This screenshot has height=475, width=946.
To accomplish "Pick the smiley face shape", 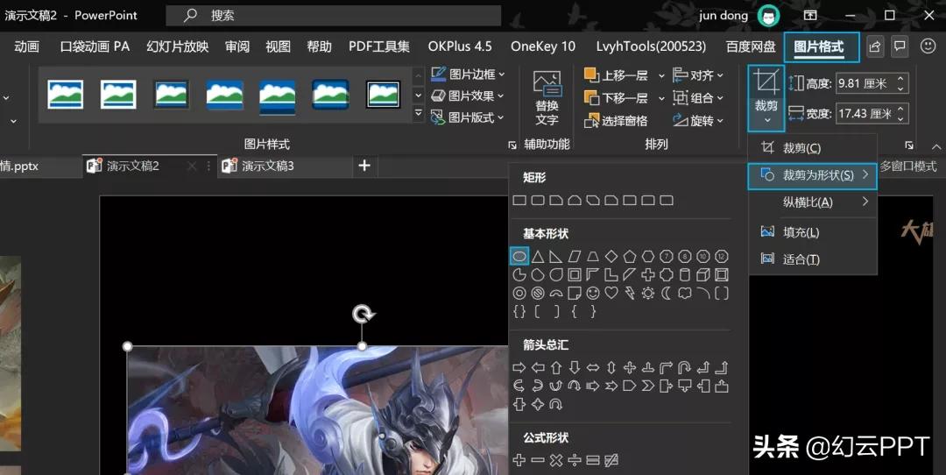I will coord(593,294).
